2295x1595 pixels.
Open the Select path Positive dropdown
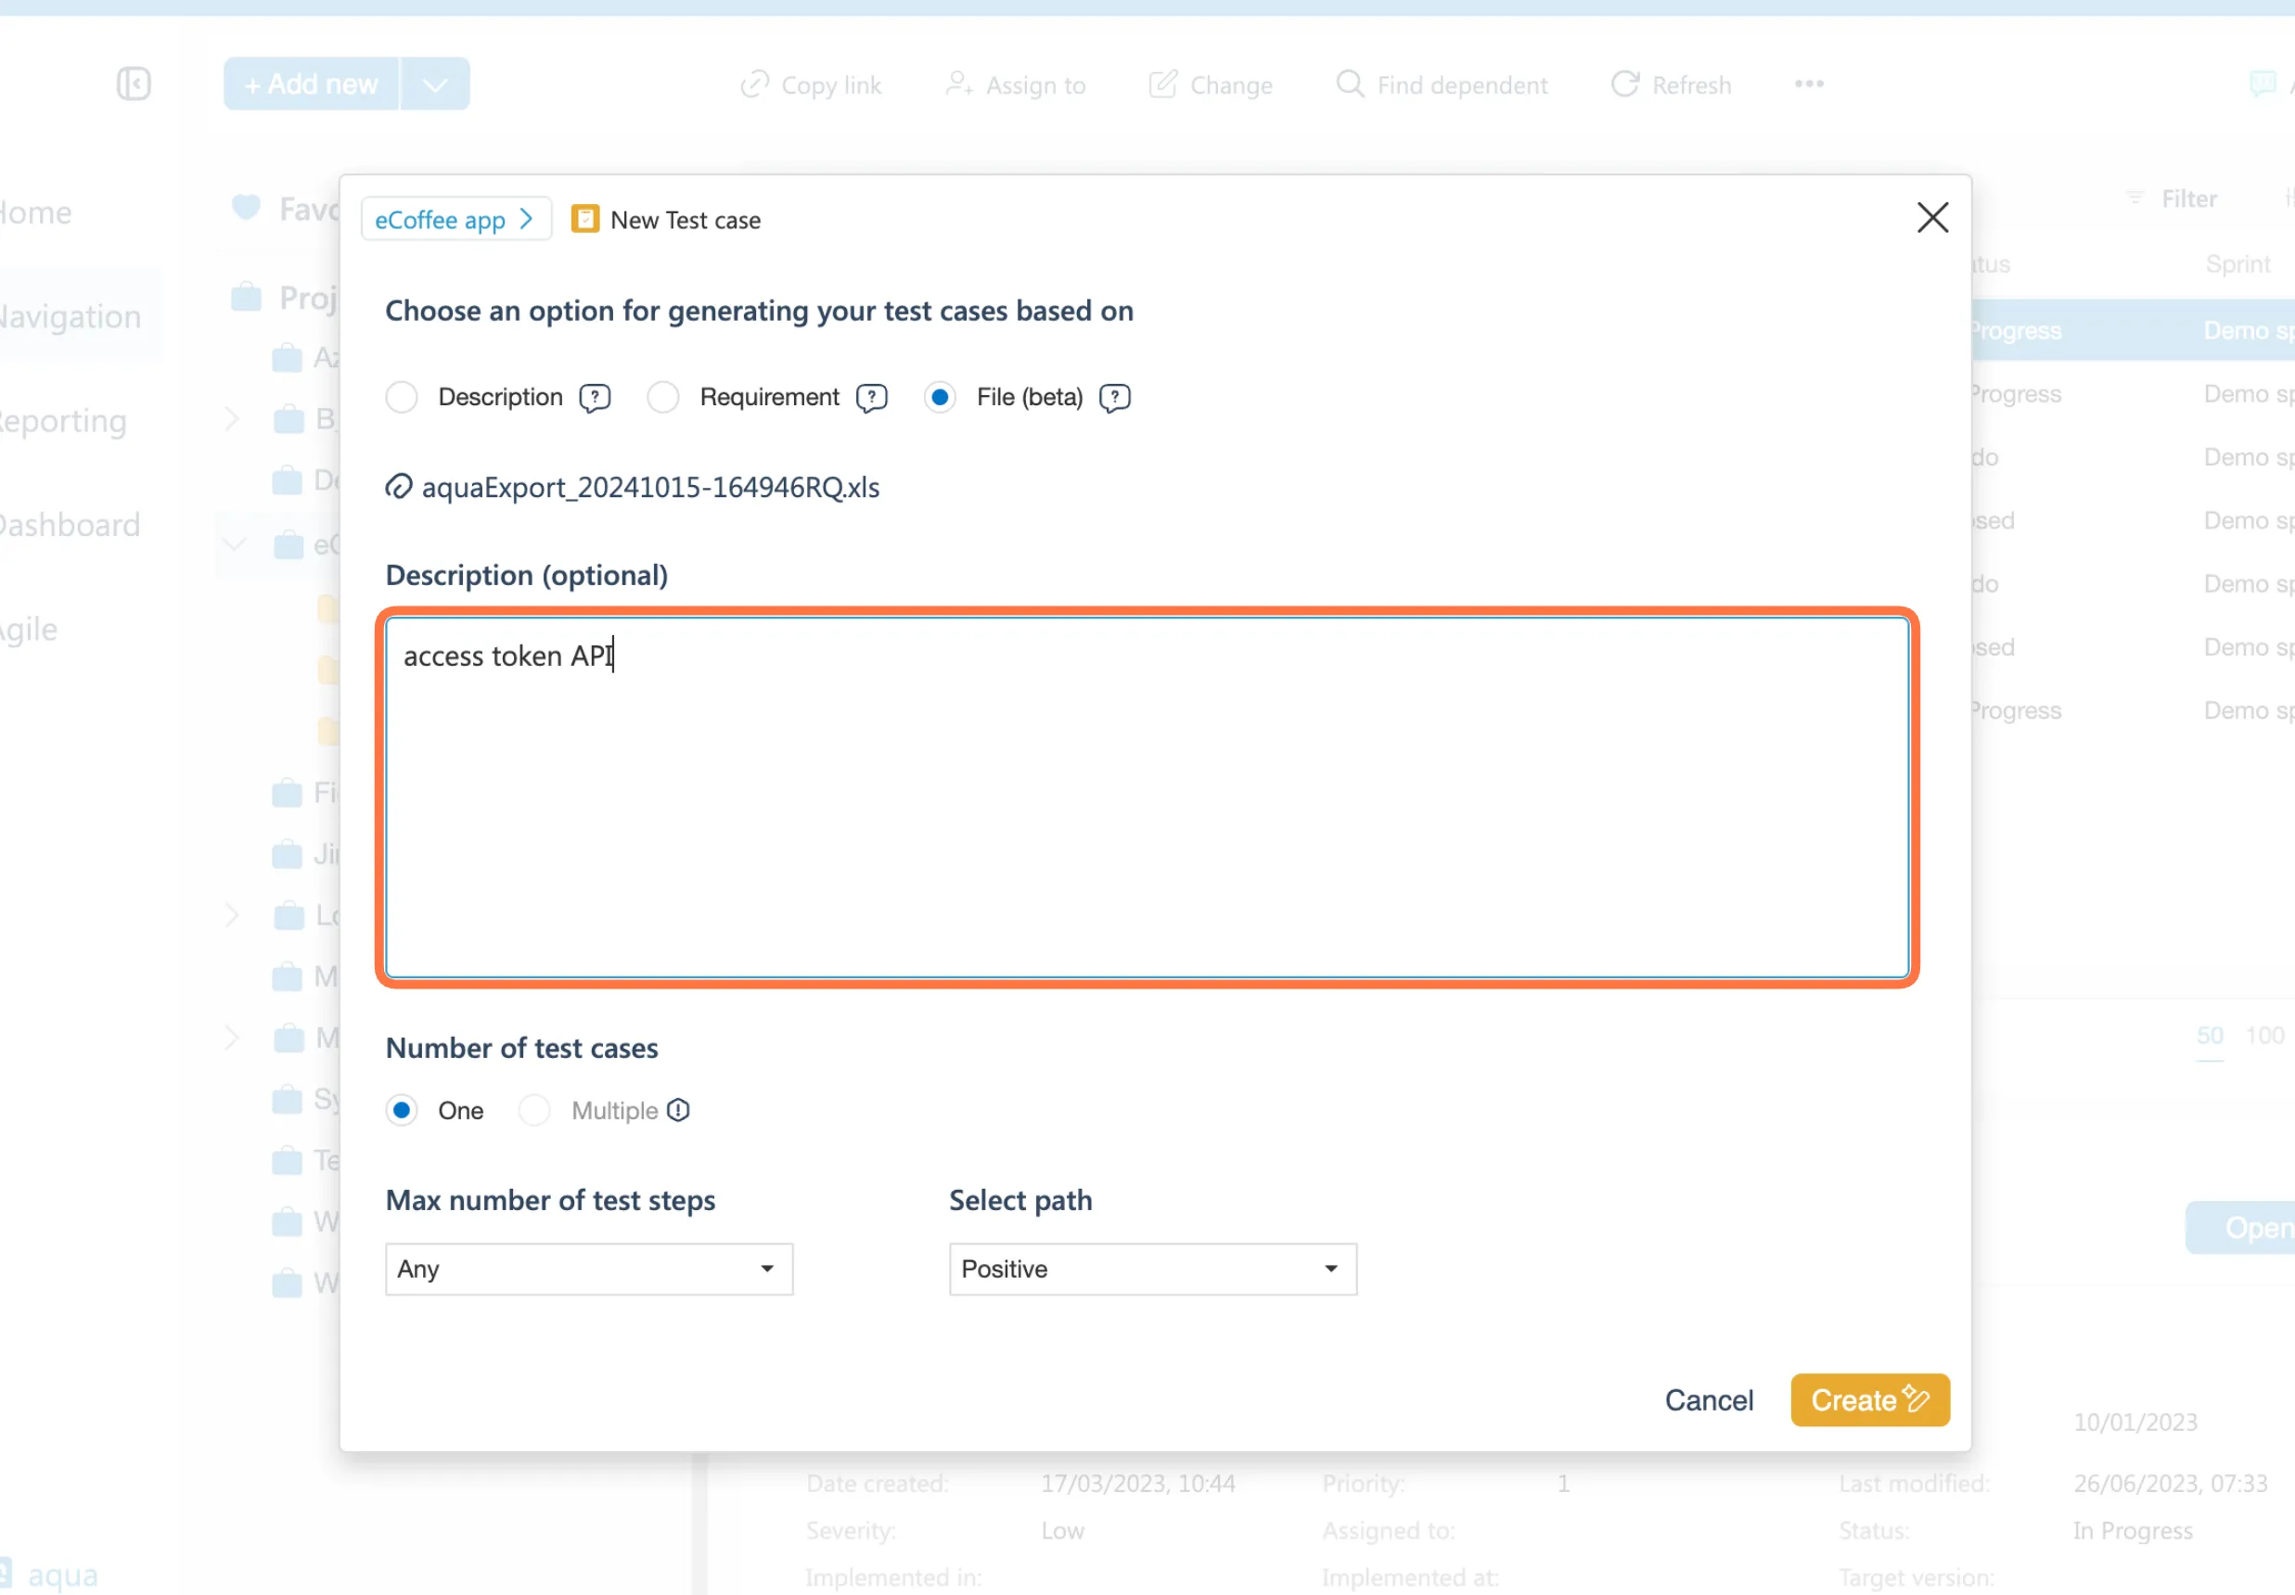[1152, 1270]
